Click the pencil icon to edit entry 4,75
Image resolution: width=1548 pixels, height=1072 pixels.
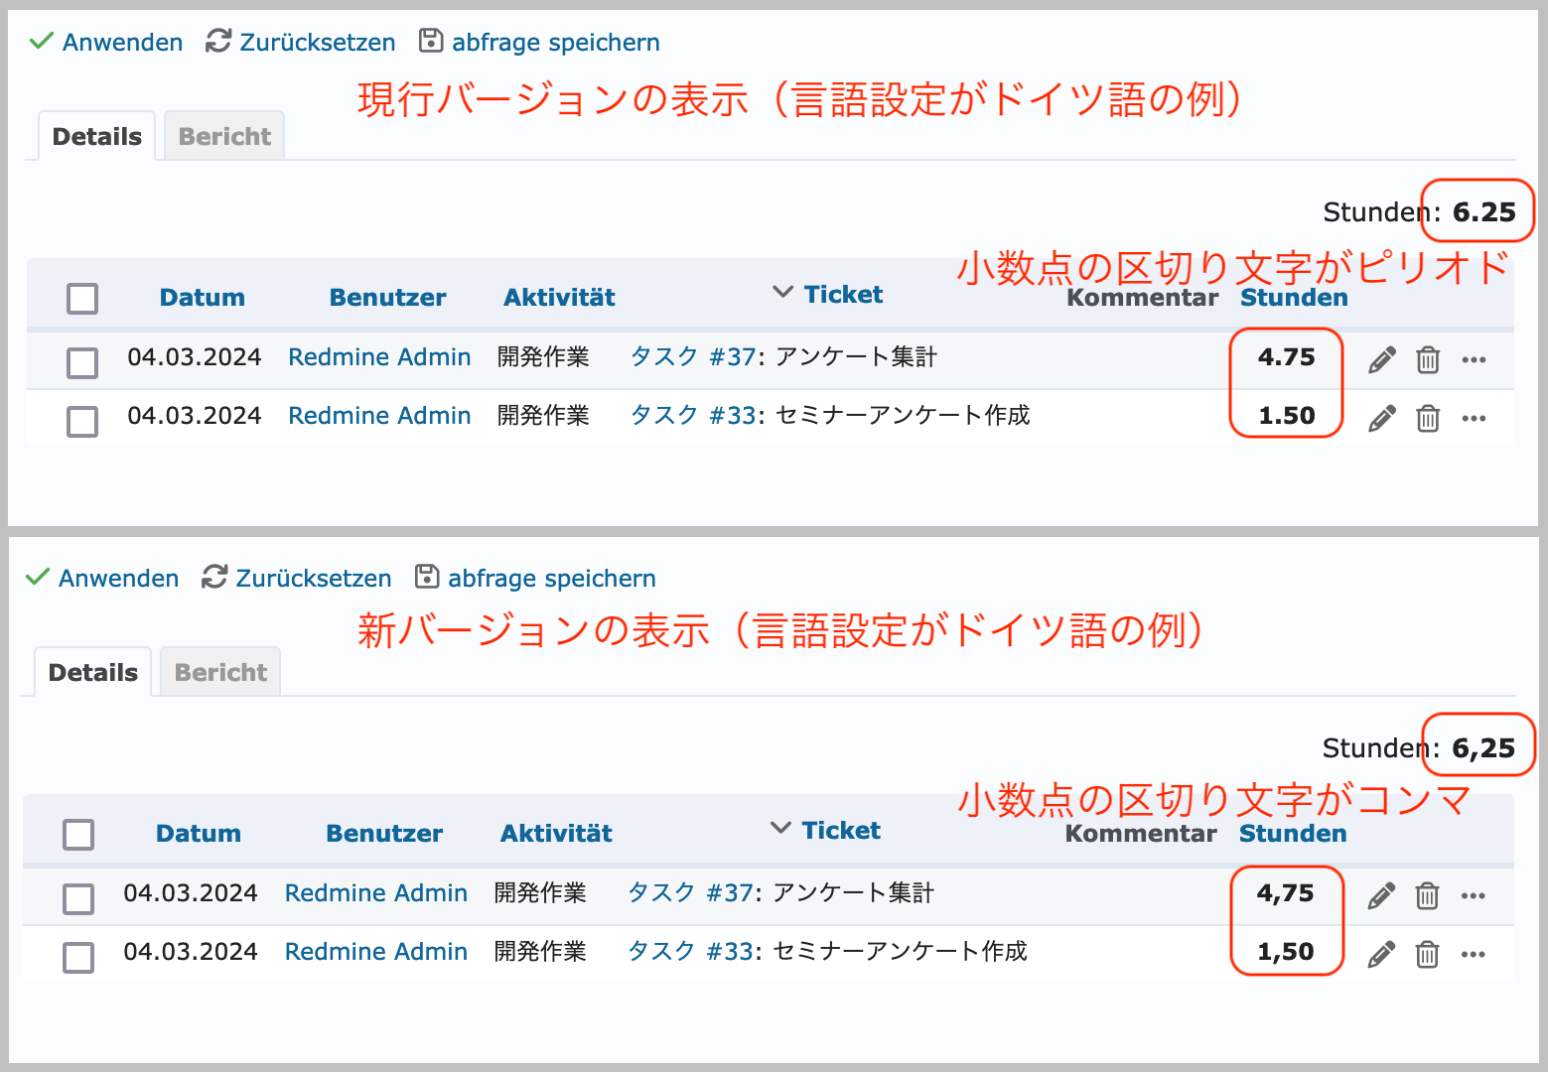pos(1380,894)
